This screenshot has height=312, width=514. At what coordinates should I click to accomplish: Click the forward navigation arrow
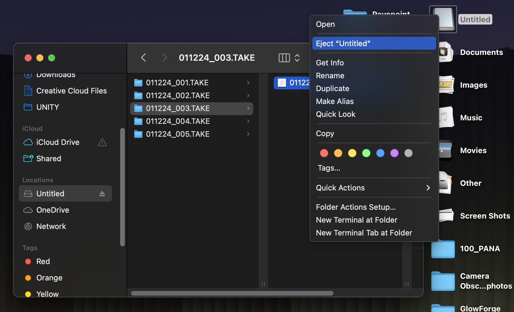(164, 58)
